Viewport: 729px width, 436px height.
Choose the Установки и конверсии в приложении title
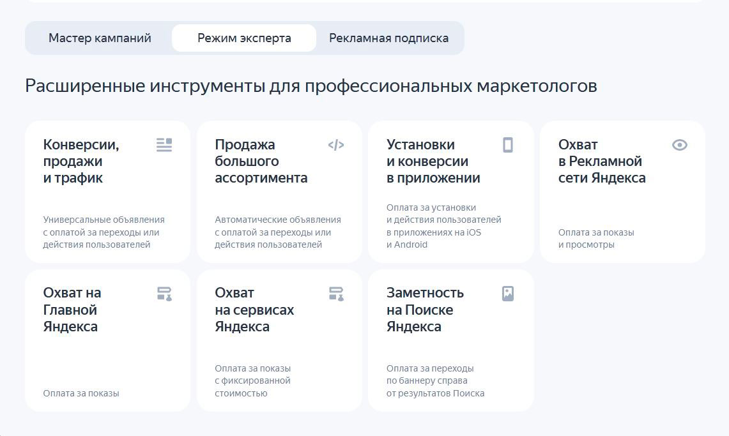click(x=433, y=161)
